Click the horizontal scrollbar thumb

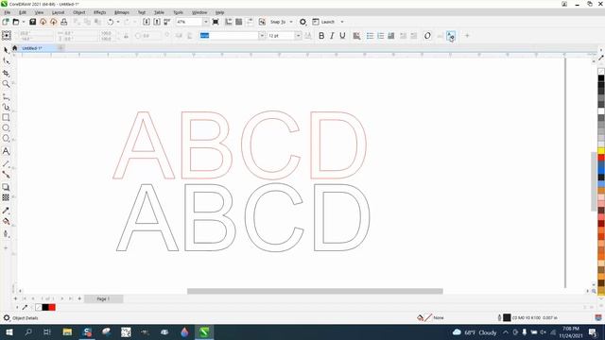click(x=315, y=291)
